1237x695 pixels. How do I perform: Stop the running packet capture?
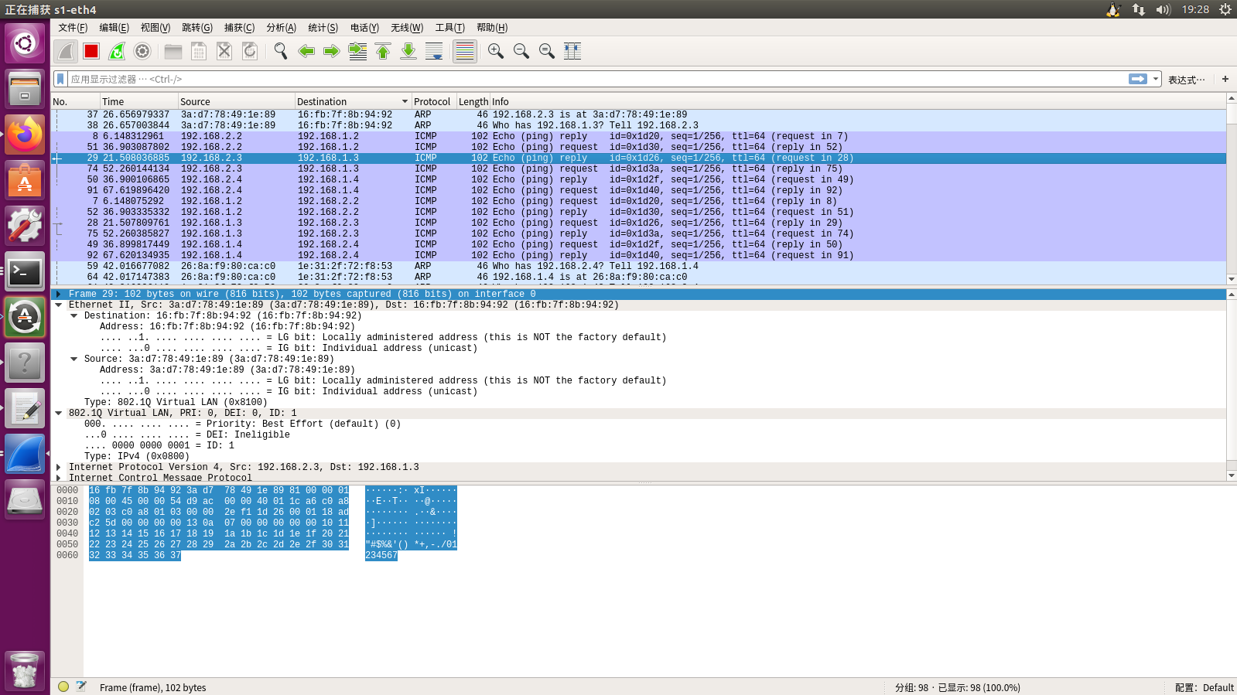click(91, 51)
